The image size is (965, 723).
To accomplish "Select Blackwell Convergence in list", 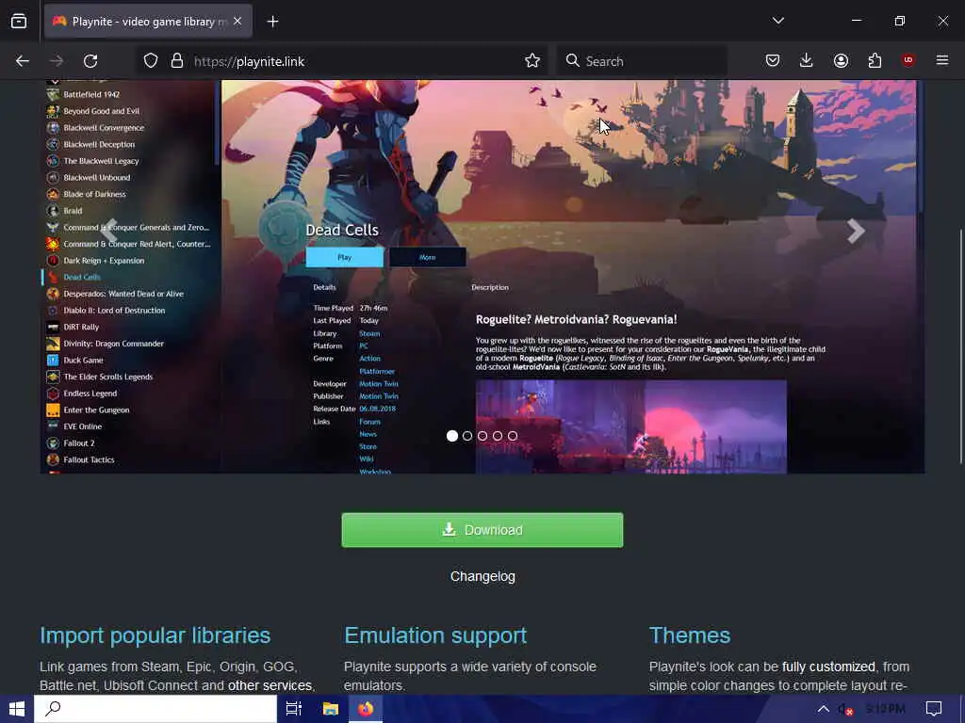I will pos(104,128).
